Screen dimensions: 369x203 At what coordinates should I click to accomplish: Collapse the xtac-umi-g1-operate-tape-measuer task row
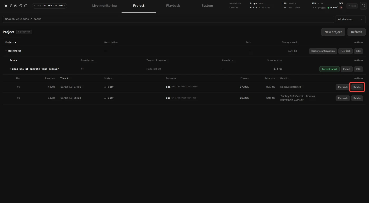11,69
